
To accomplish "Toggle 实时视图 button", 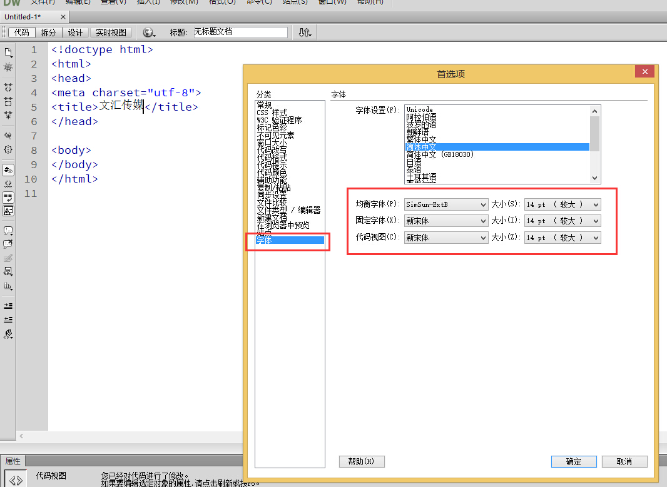I will point(111,33).
